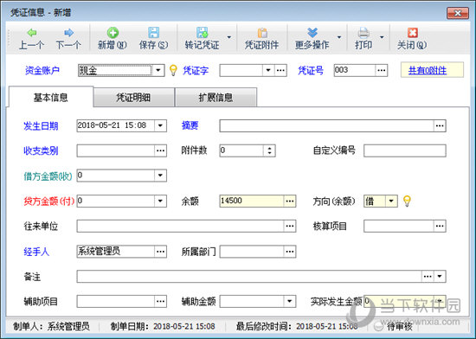The height and width of the screenshot is (339, 476).
Task: Click 贷方金额(付) amount field
Action: [116, 201]
